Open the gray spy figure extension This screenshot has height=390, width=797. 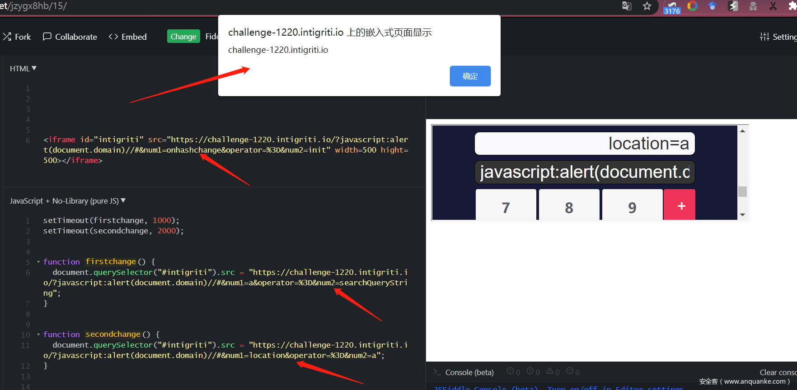pos(753,6)
